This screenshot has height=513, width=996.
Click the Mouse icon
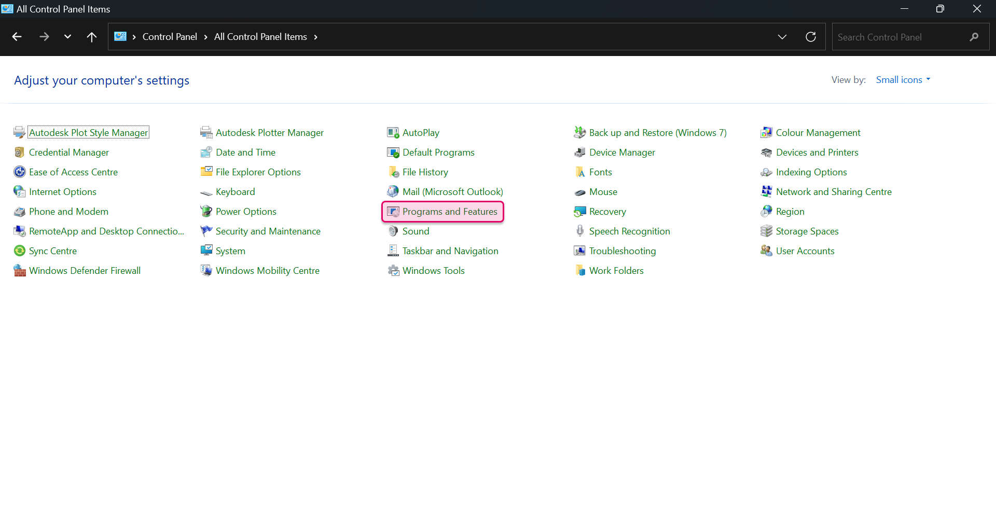click(580, 192)
